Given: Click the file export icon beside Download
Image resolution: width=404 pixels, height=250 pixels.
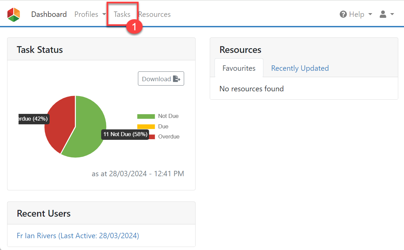Looking at the screenshot, I should 176,79.
